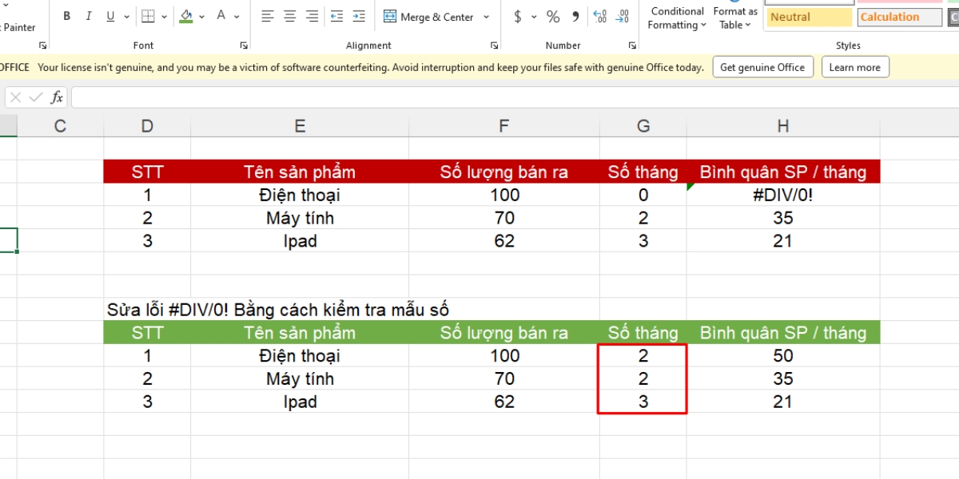Open the Format as Table dropdown

(734, 18)
